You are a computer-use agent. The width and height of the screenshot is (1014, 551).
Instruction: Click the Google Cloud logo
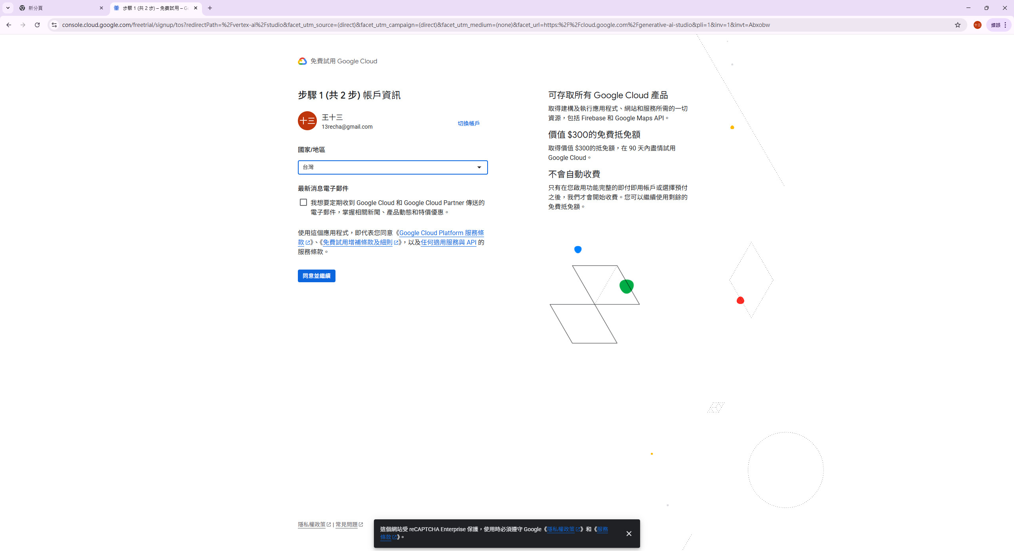tap(302, 61)
